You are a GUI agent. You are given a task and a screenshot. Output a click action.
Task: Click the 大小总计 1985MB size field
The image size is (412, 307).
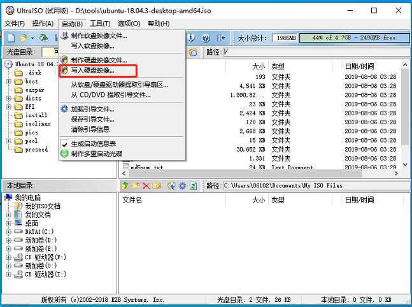click(285, 38)
